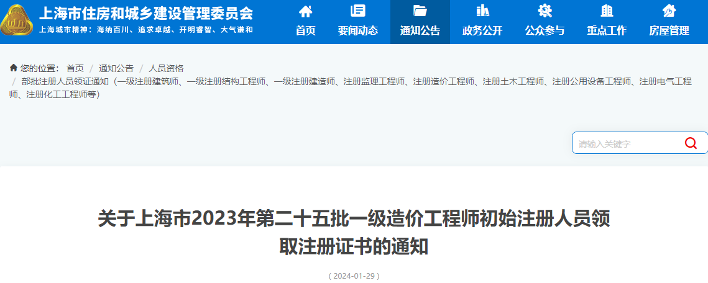708x283 pixels.
Task: Click the news icon above 要闻动态
Action: pyautogui.click(x=358, y=11)
